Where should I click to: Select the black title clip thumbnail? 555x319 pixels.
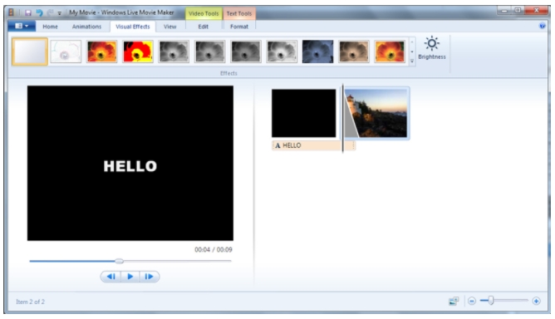coord(304,113)
